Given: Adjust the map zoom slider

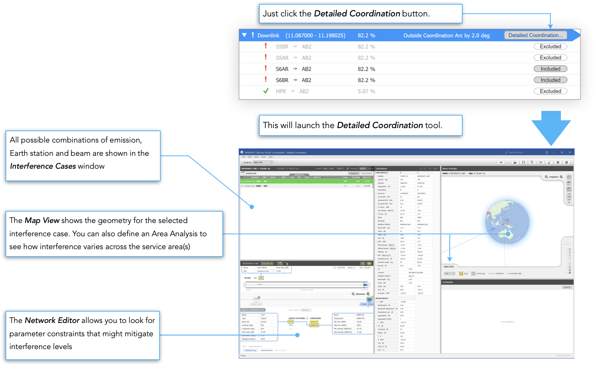Looking at the screenshot, I should click(554, 177).
